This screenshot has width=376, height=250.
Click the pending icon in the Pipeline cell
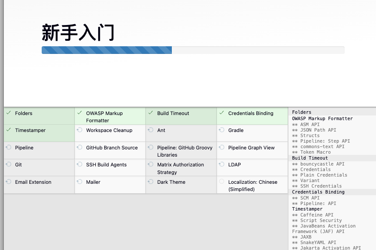coord(9,147)
